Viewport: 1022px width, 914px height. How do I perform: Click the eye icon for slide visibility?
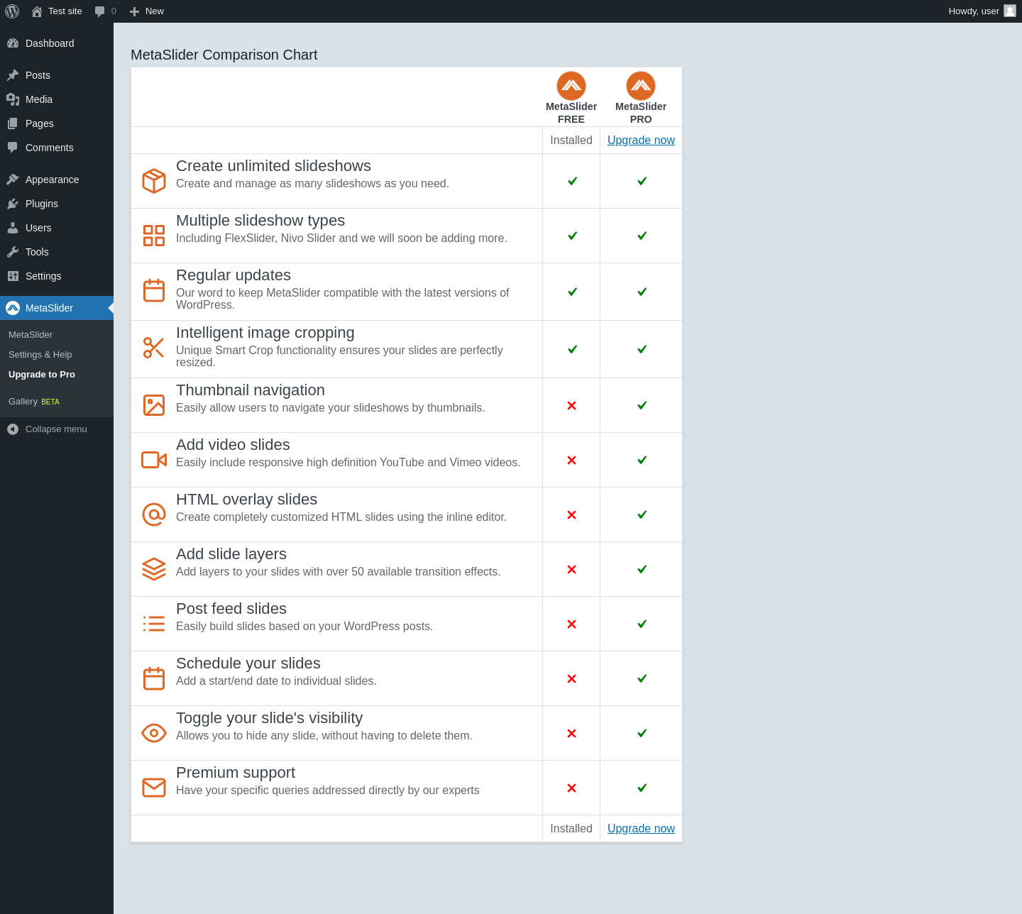(x=154, y=733)
